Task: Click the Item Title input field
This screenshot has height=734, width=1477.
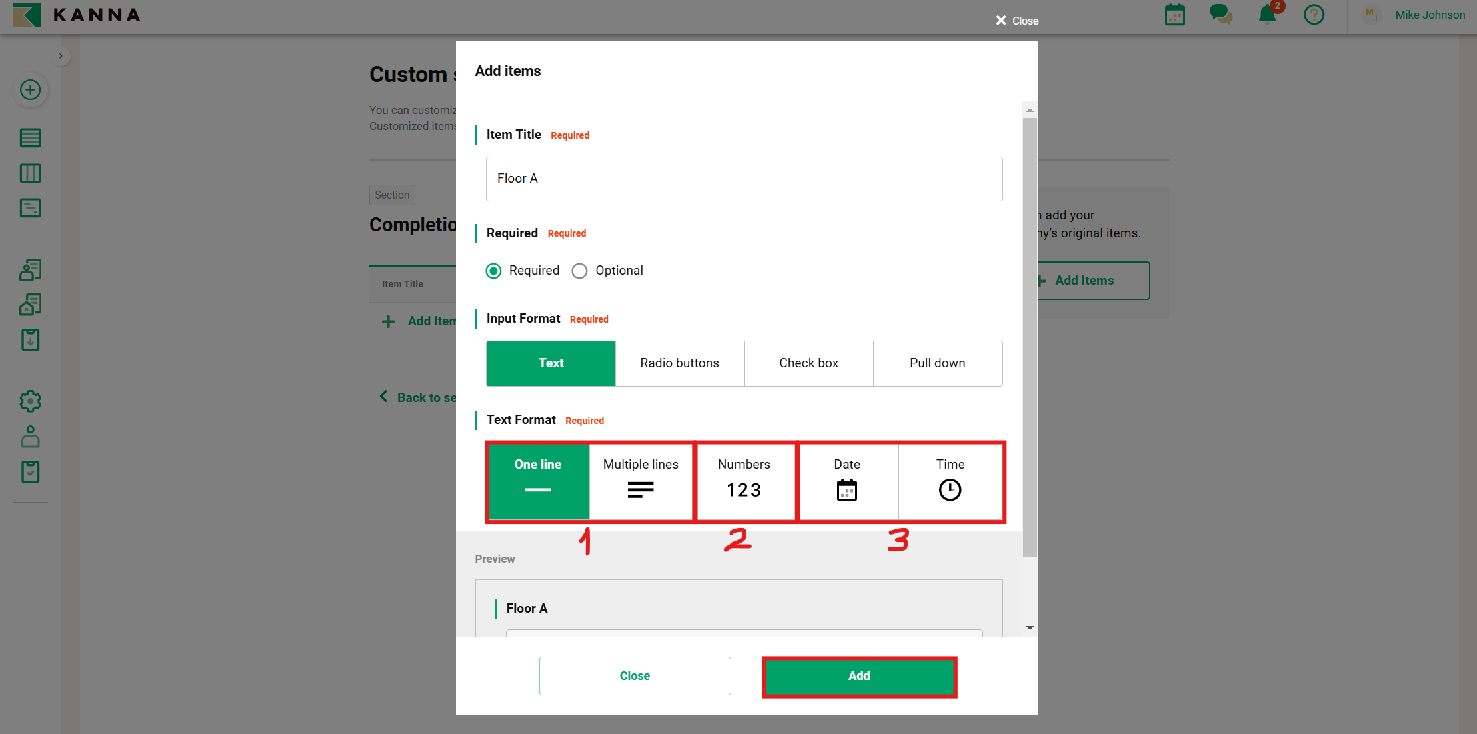Action: pos(744,179)
